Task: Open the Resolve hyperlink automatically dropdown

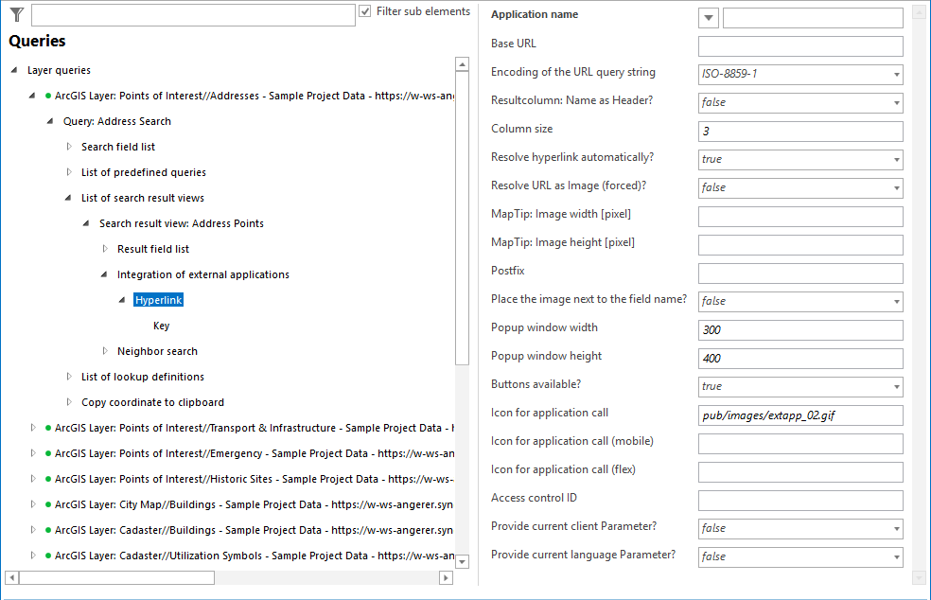Action: point(893,159)
